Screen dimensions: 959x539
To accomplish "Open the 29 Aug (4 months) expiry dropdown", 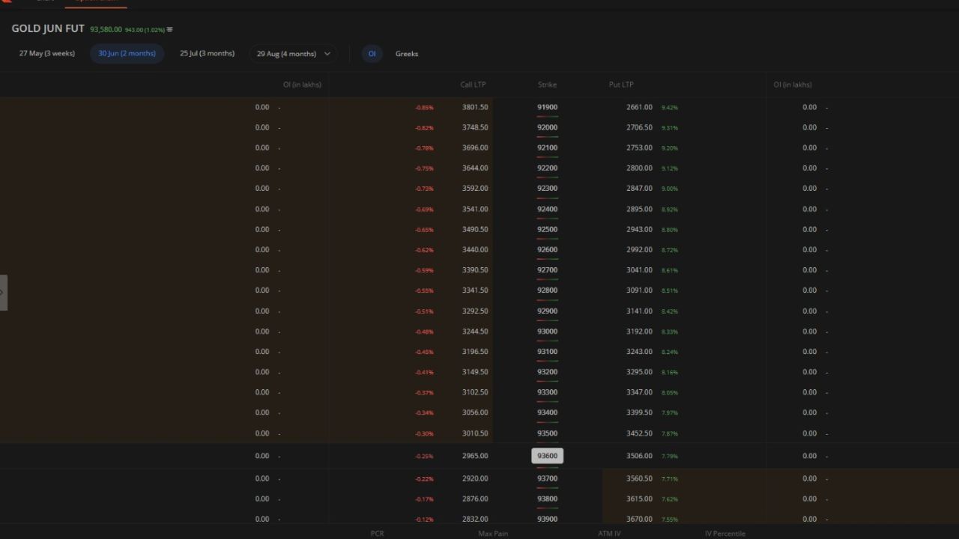I will click(293, 54).
